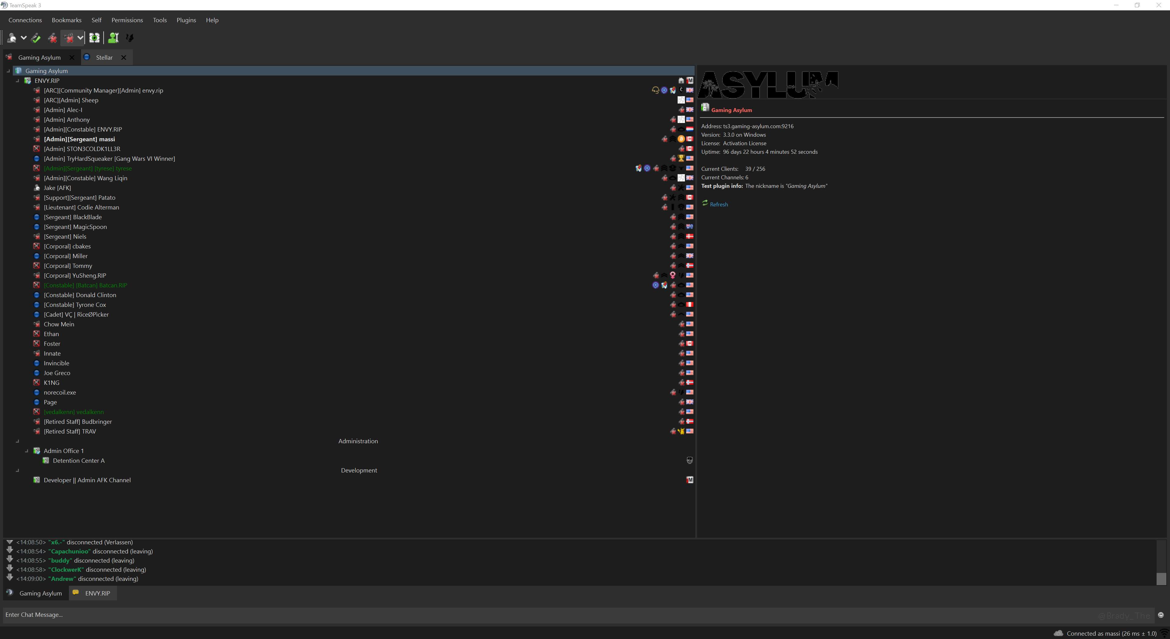Switch to the ENVY.RIP chat tab

(x=93, y=593)
